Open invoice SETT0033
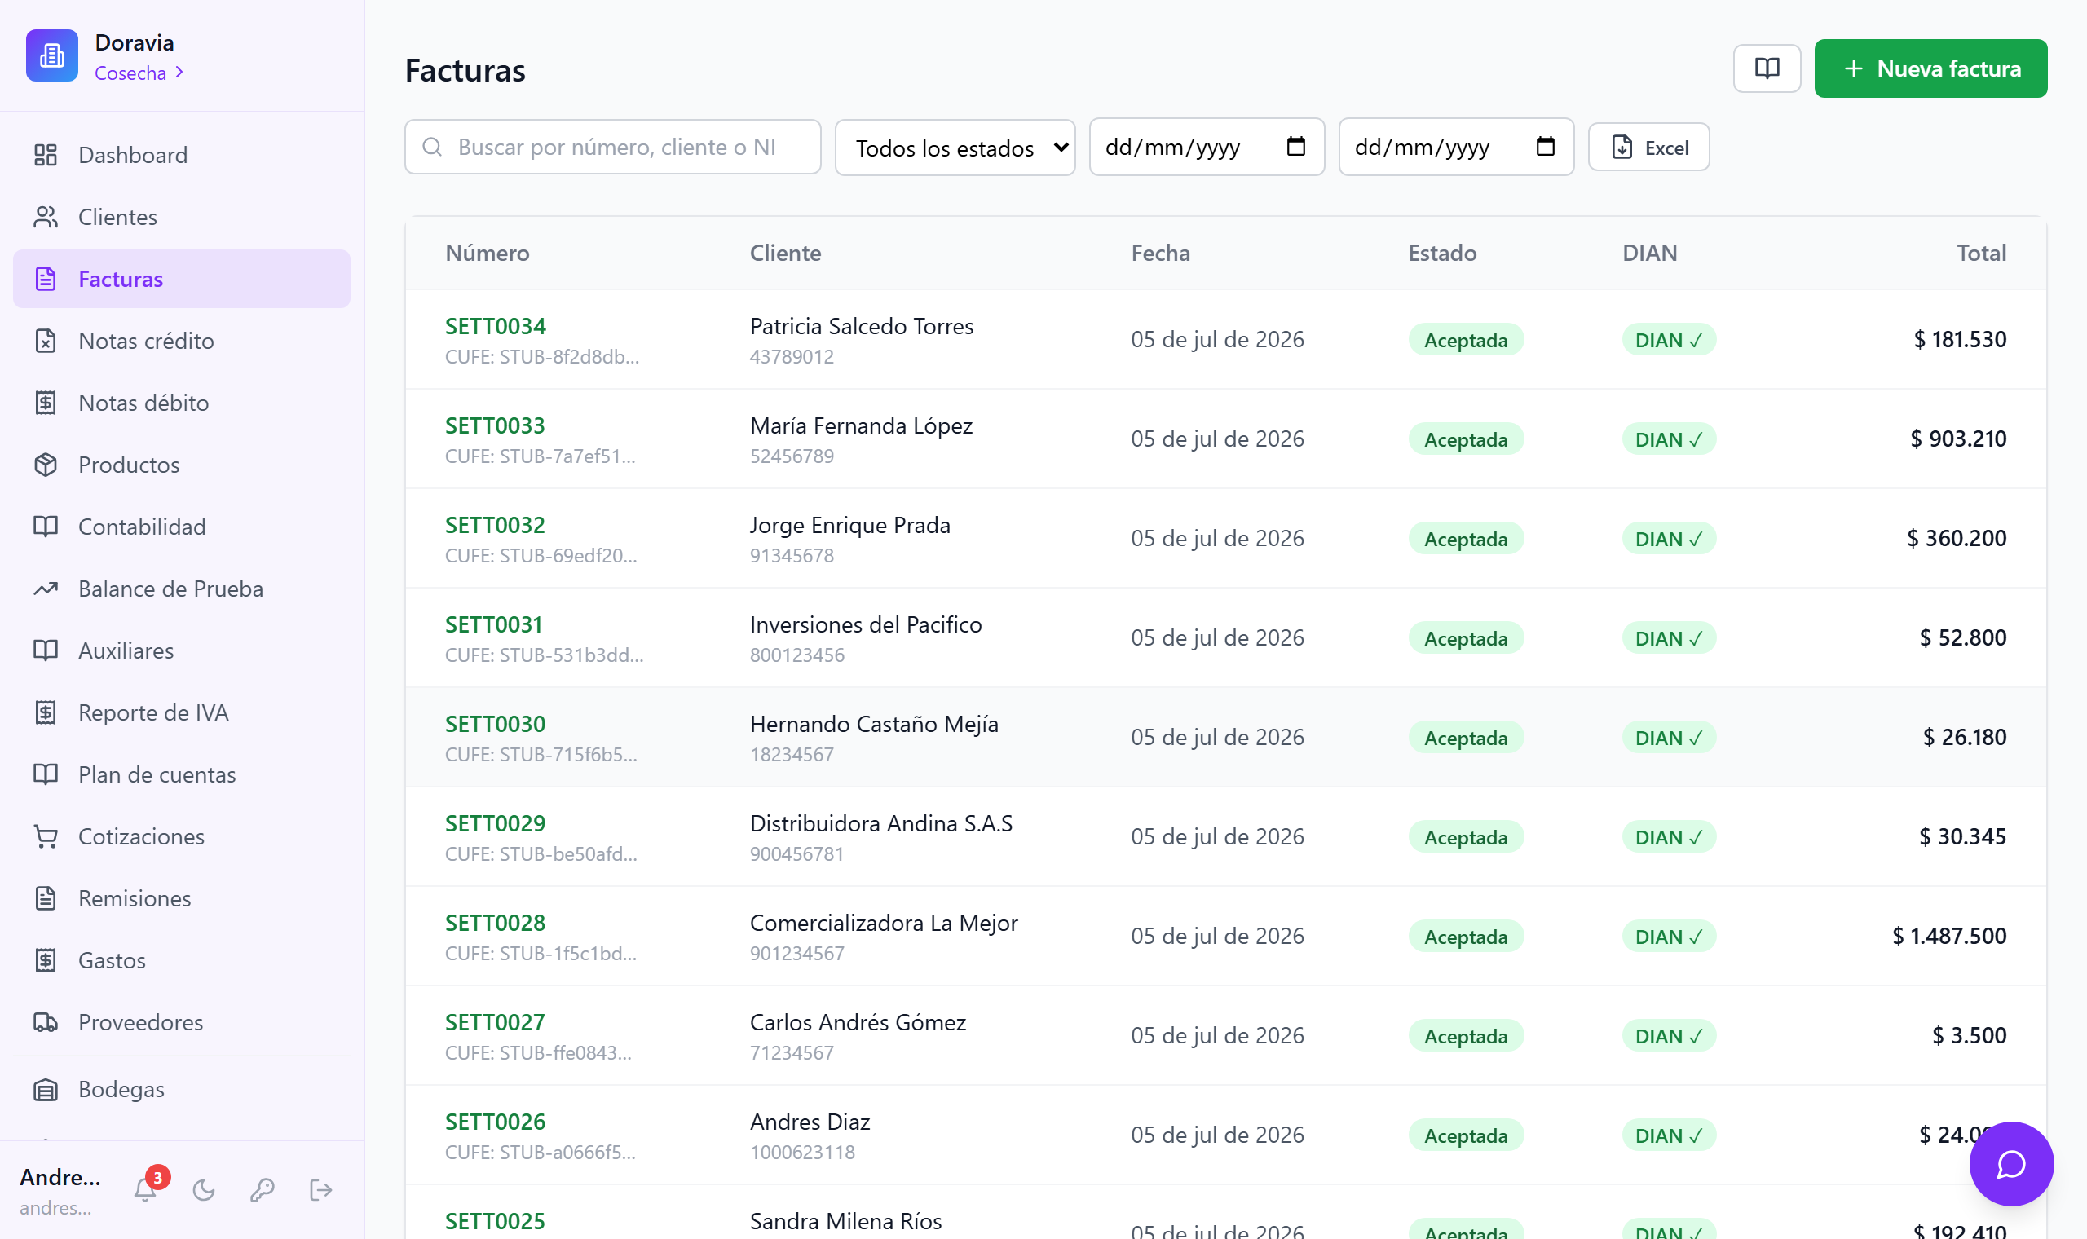The image size is (2087, 1239). click(495, 425)
